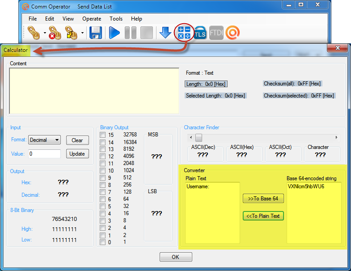
Task: Toggle bit 11 checkbox (2048)
Action: pos(103,164)
